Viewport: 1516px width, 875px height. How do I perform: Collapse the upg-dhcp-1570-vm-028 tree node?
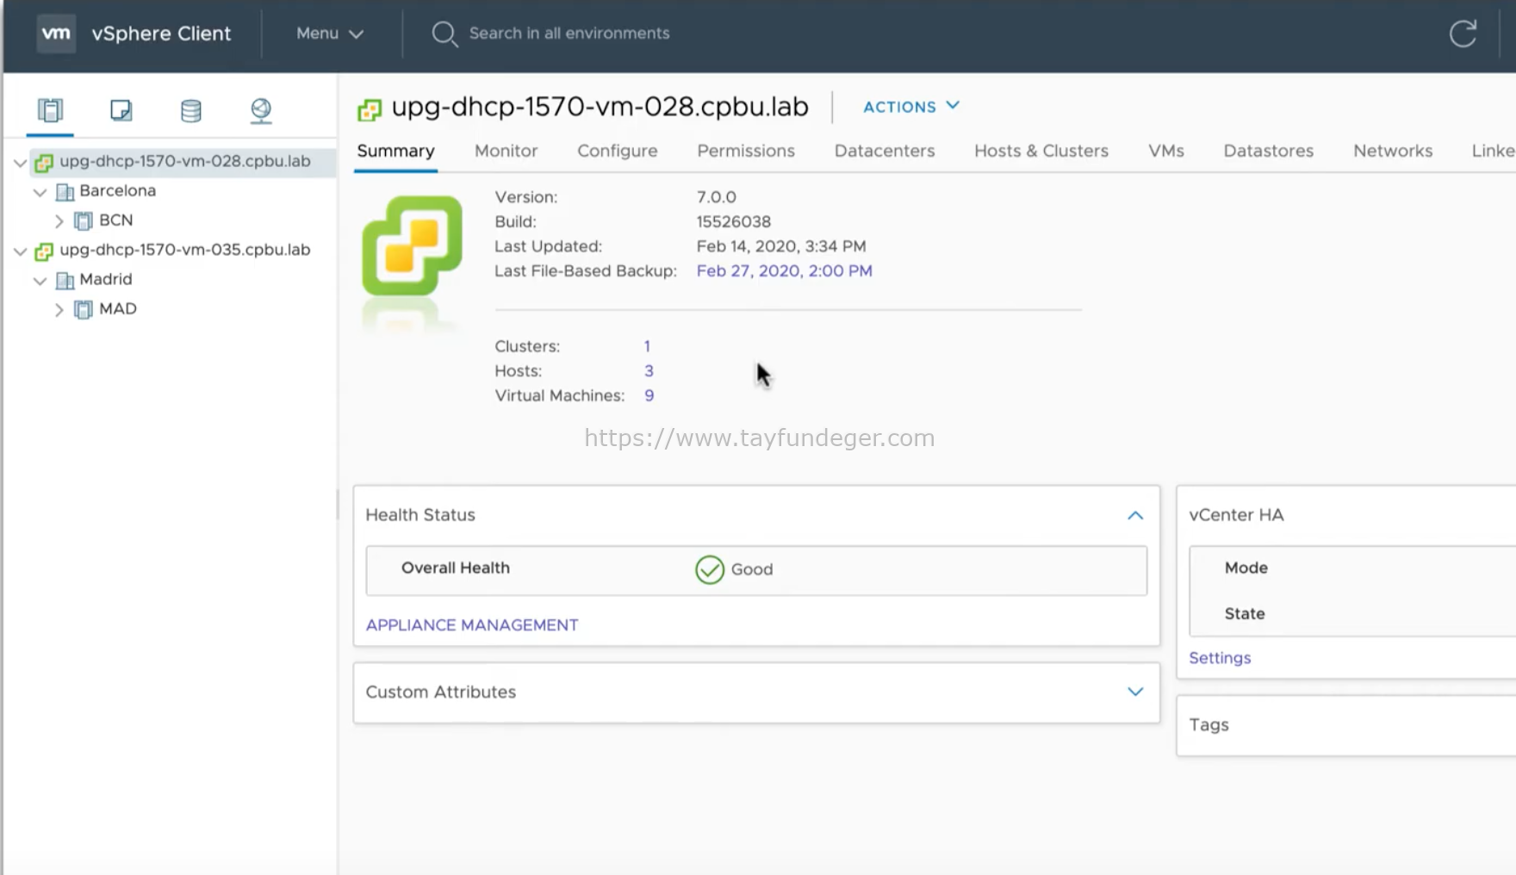click(x=20, y=162)
